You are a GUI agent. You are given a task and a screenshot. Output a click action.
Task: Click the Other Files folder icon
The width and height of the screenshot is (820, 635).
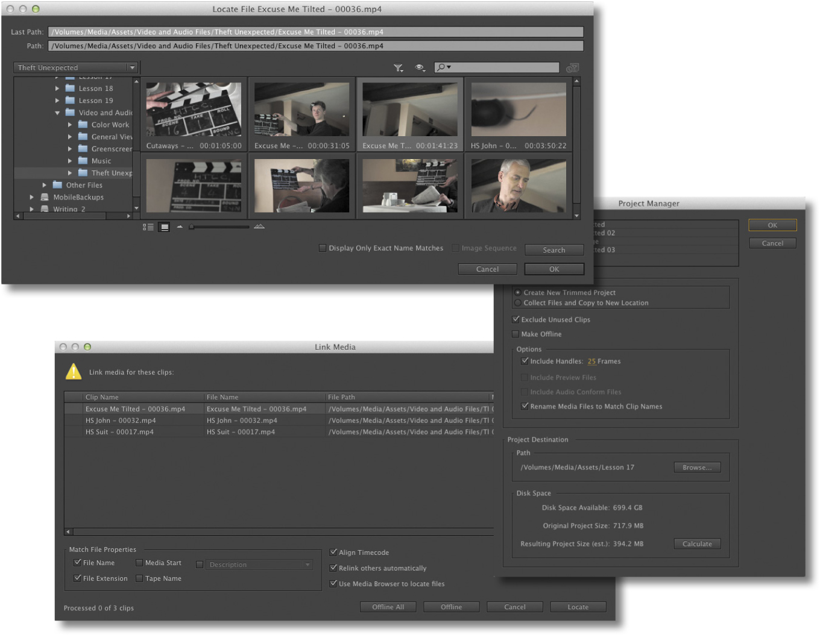(x=58, y=184)
